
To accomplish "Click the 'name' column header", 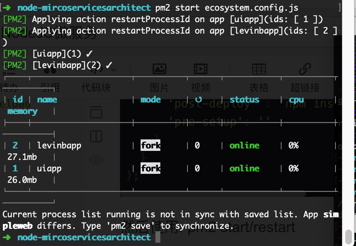I will point(47,100).
